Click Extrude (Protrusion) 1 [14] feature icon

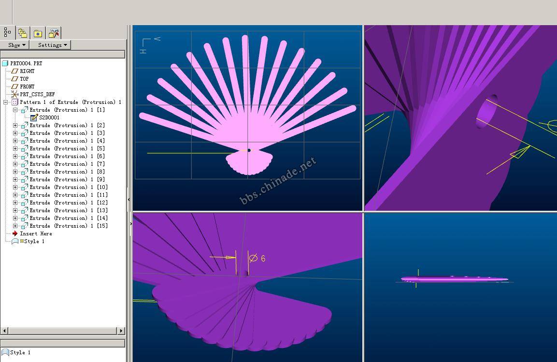pyautogui.click(x=25, y=218)
